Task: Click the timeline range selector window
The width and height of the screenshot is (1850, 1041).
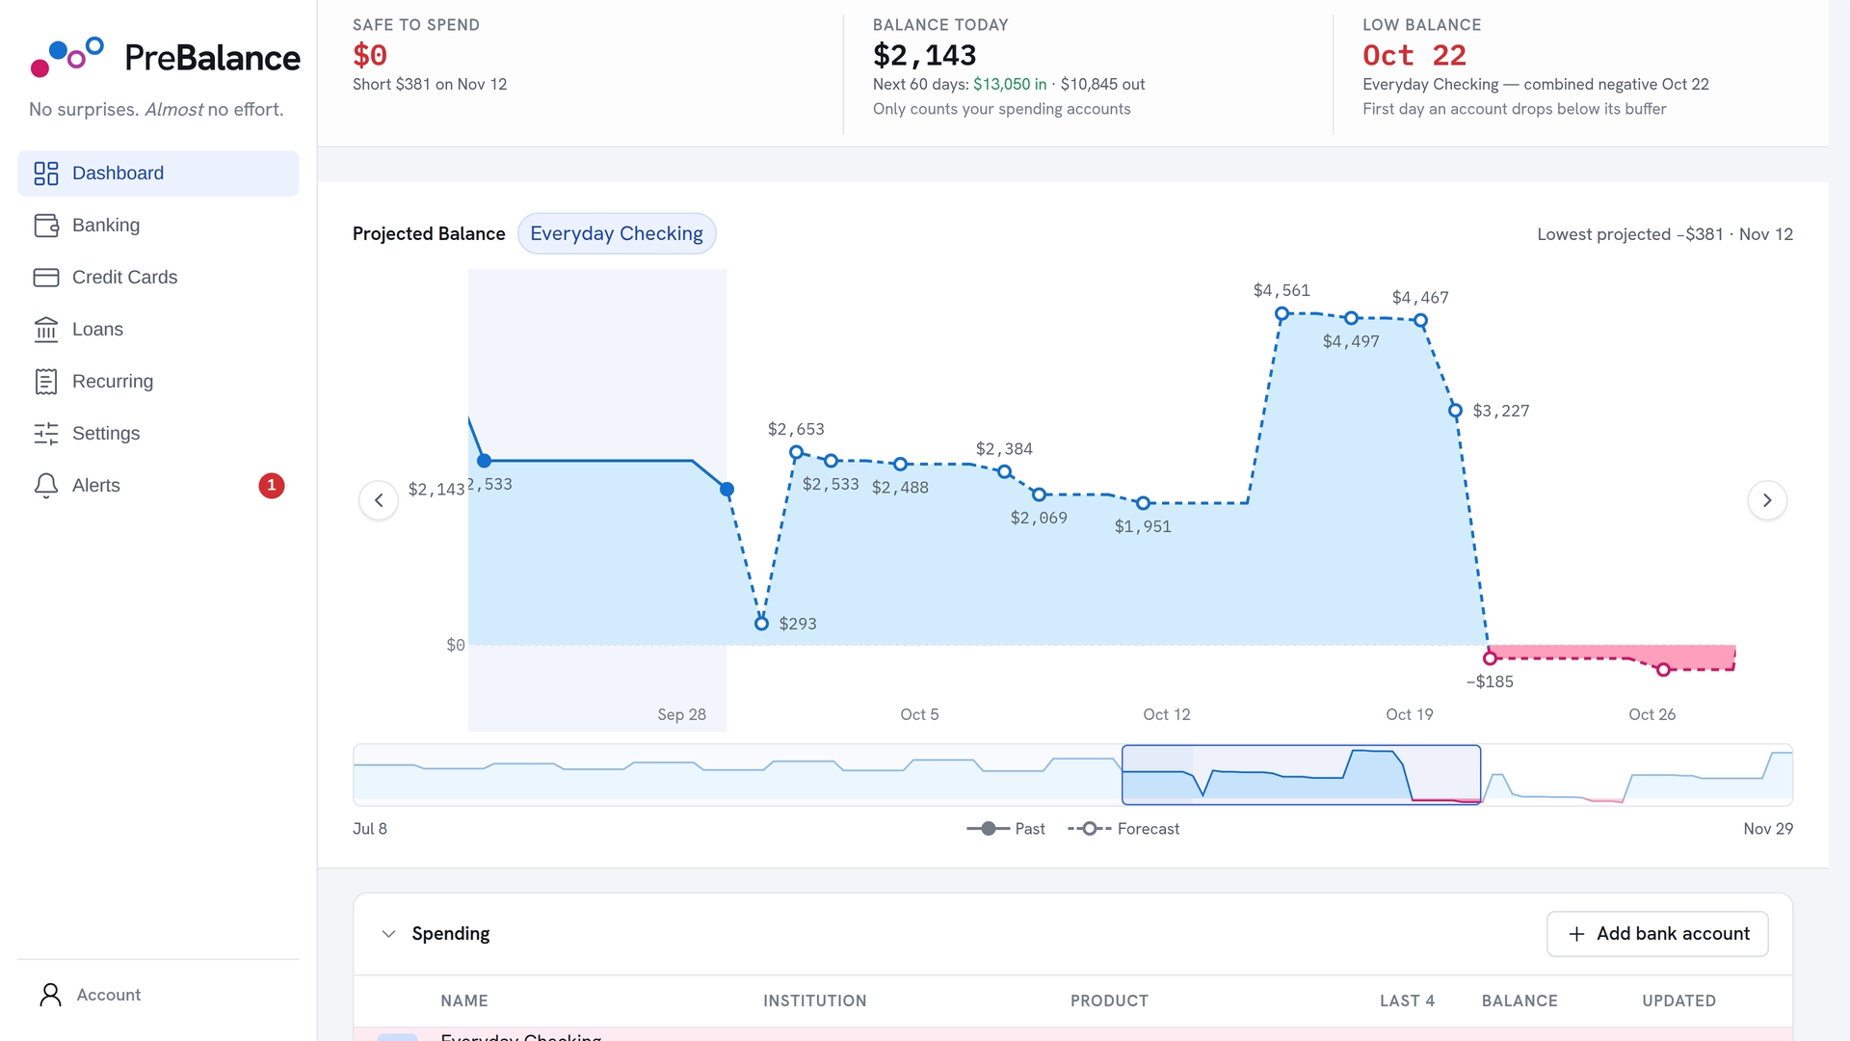Action: pos(1301,775)
